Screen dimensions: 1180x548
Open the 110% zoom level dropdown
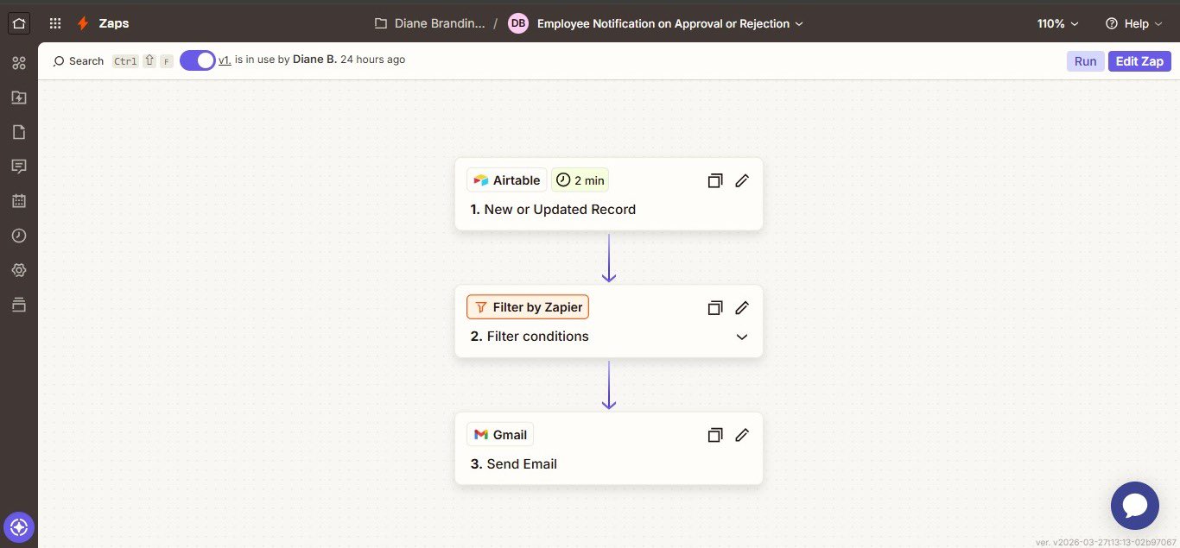(x=1057, y=23)
